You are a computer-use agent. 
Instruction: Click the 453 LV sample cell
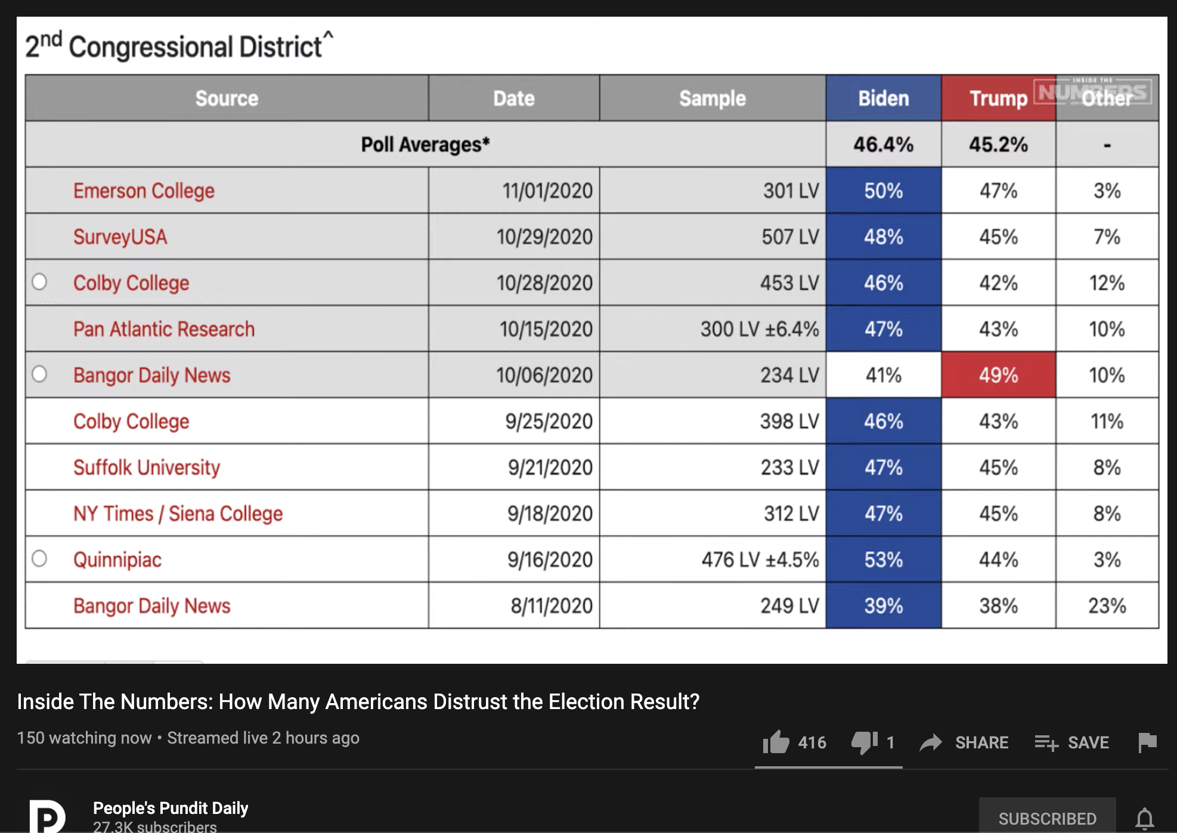point(713,283)
